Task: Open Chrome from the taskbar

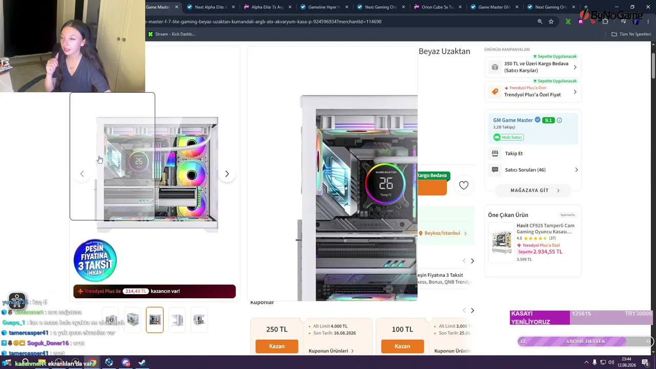Action: [x=92, y=363]
